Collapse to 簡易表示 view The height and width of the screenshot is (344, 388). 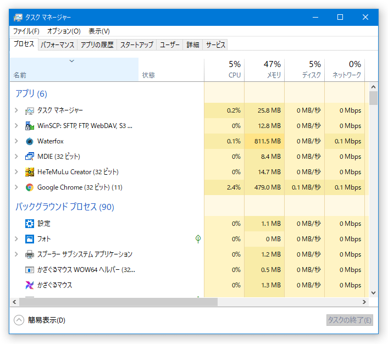(x=40, y=320)
